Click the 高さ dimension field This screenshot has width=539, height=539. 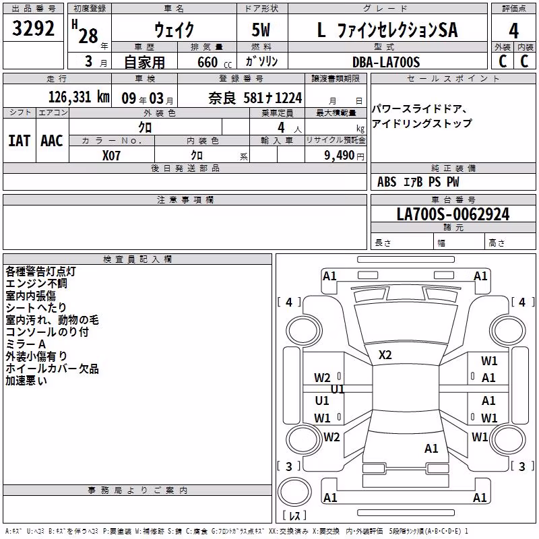click(511, 243)
